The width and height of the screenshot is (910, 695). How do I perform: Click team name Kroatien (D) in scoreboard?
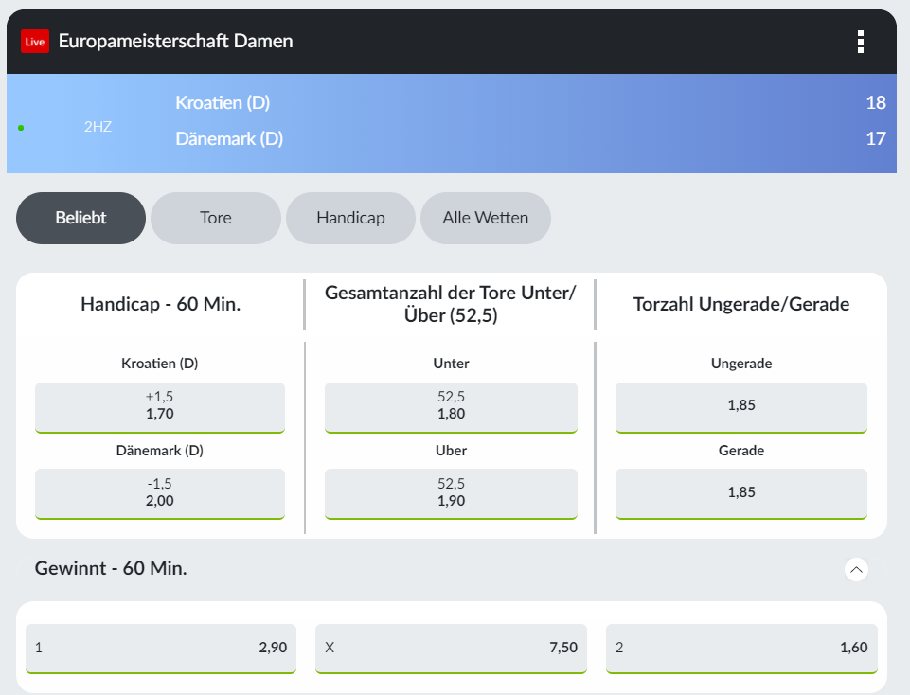pos(223,102)
